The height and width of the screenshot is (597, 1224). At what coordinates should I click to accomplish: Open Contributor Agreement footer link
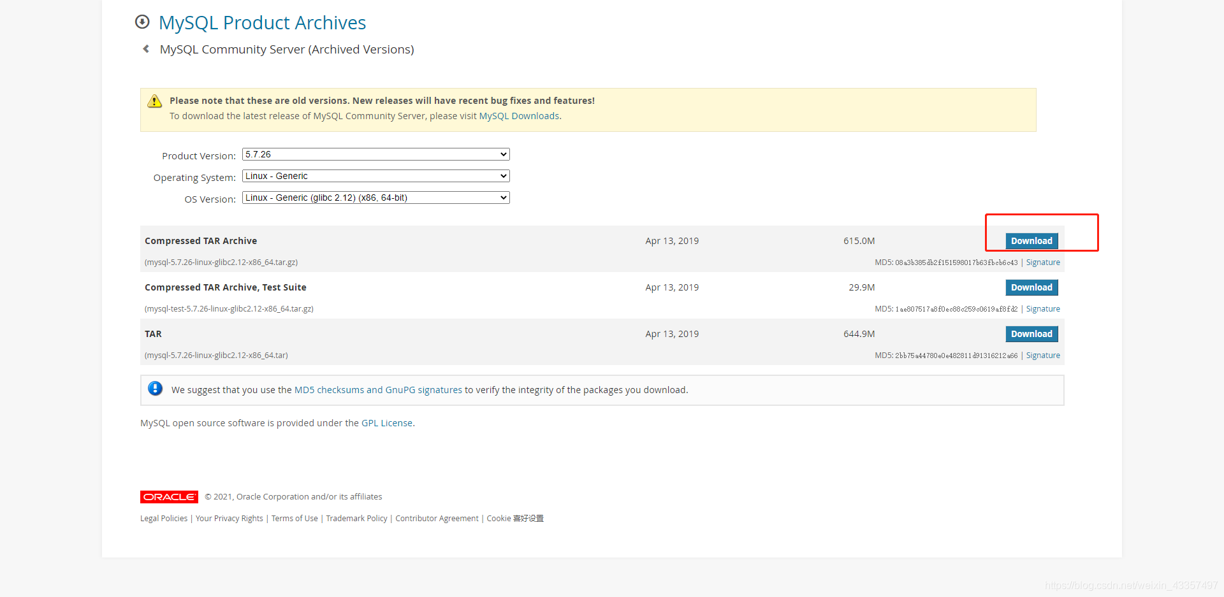(x=437, y=519)
